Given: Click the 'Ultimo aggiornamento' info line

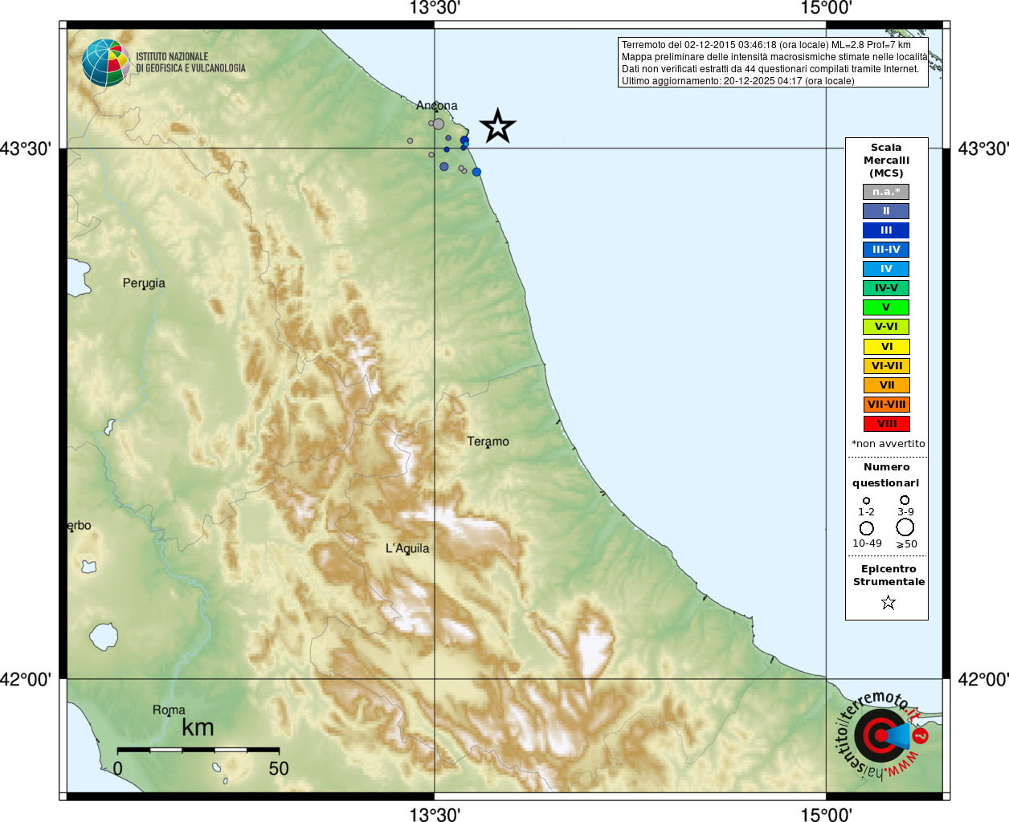Looking at the screenshot, I should (x=737, y=81).
